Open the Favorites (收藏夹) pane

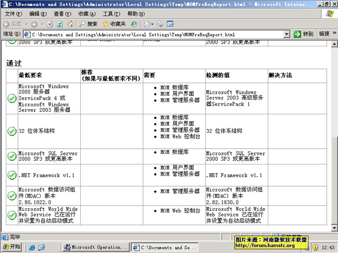[x=114, y=24]
